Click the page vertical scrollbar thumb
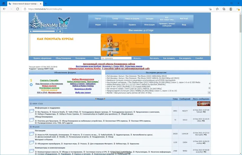Image resolution: width=242 pixels, height=155 pixels. click(240, 23)
